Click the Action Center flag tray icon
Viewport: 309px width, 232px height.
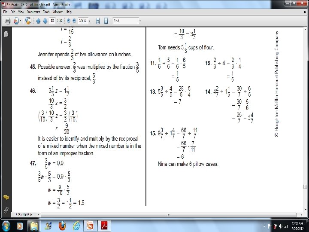pyautogui.click(x=270, y=226)
